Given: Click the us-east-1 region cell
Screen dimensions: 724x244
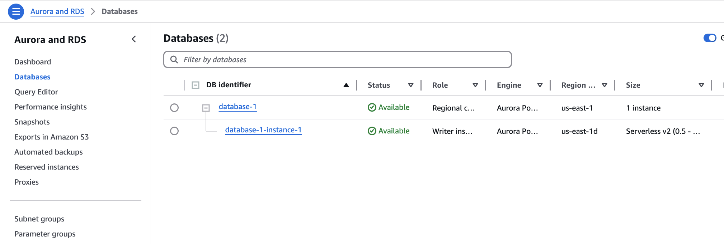Looking at the screenshot, I should 577,108.
